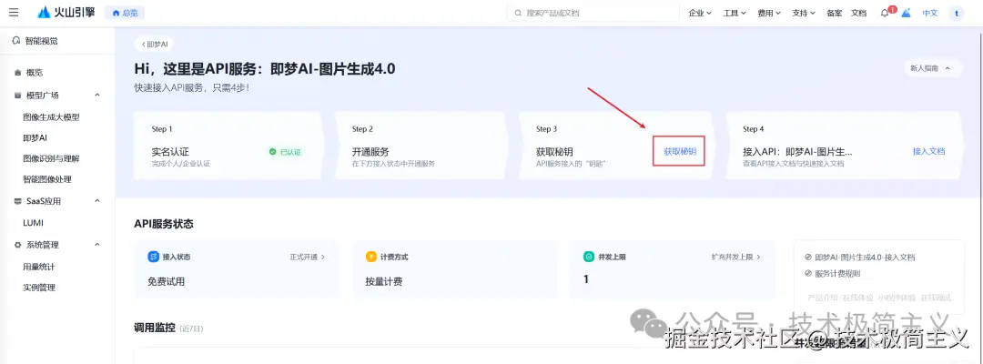Open LUMI in the sidebar
The width and height of the screenshot is (983, 364).
coord(34,222)
